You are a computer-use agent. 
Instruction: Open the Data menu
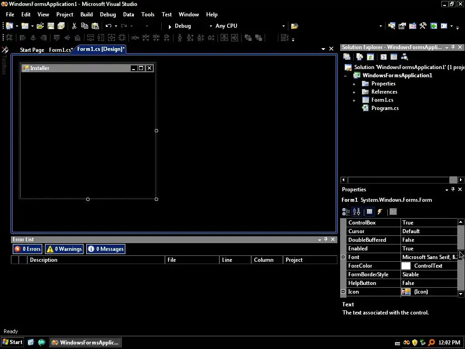(129, 15)
